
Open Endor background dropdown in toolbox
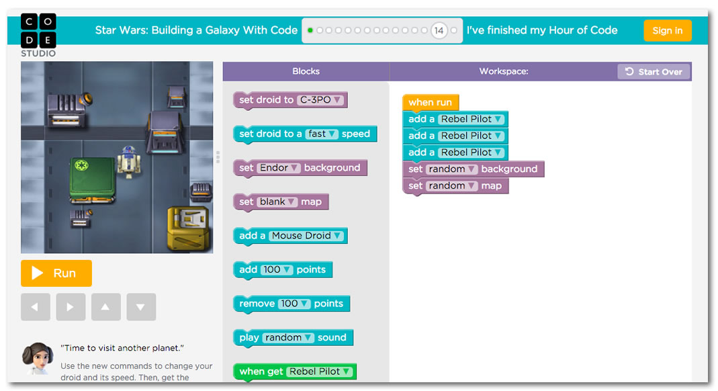coord(279,167)
